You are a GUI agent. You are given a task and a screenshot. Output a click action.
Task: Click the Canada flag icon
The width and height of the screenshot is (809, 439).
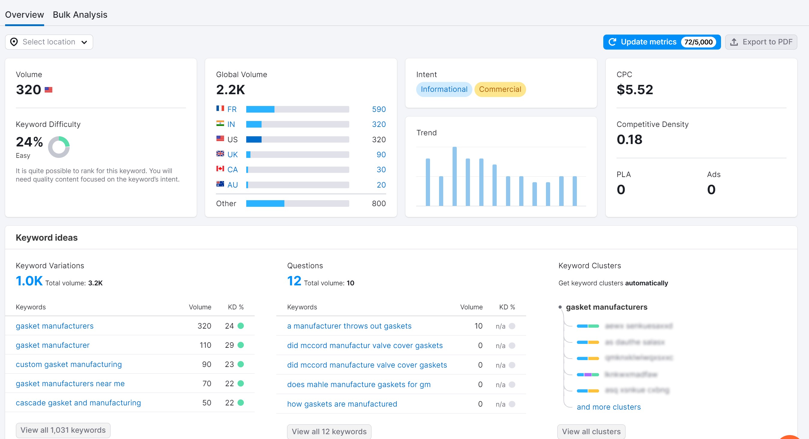tap(220, 169)
